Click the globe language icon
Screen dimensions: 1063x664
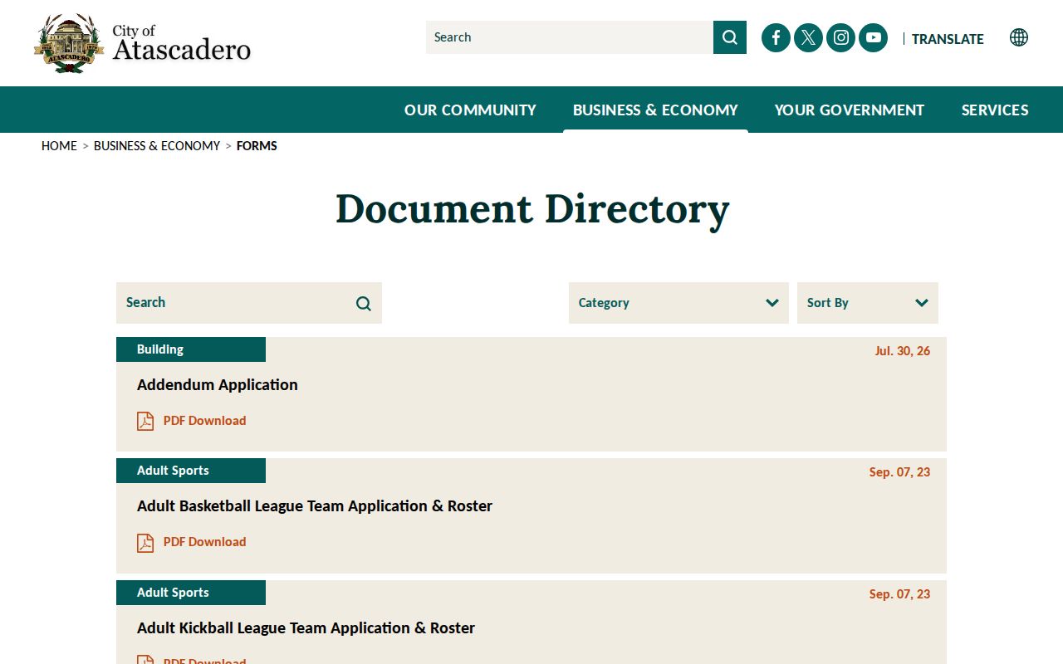[1019, 37]
